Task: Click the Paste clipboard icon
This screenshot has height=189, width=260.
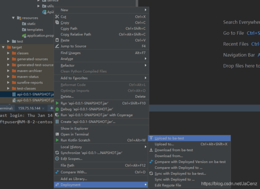Action: click(x=57, y=40)
